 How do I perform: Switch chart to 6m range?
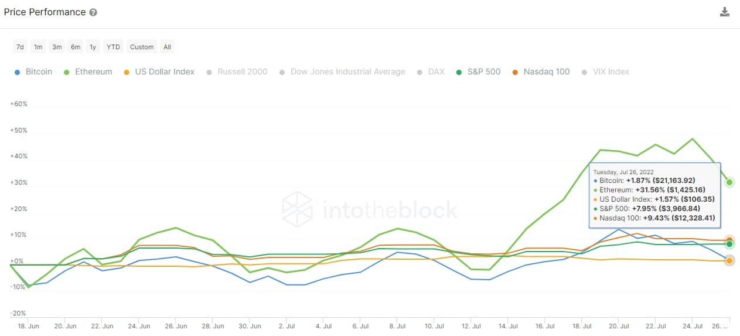[76, 47]
